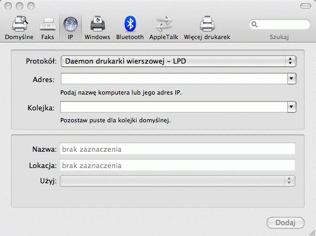Click the red close window button
The image size is (316, 236).
coord(8,6)
